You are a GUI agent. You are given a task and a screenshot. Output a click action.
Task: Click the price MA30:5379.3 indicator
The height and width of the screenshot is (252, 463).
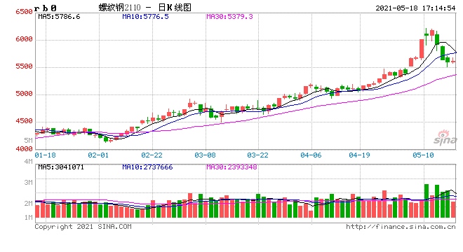click(229, 17)
